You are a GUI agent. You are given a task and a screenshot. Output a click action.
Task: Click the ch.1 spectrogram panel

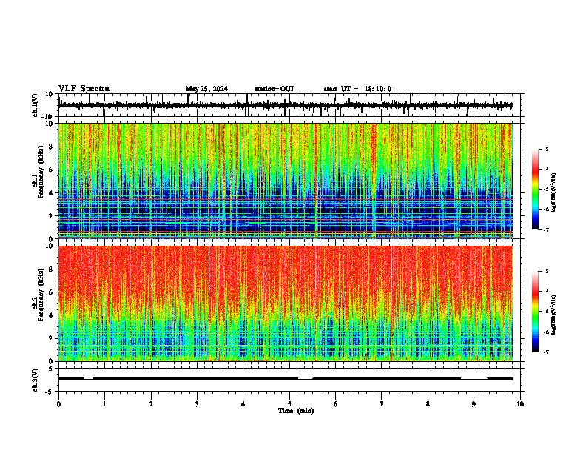tap(285, 181)
